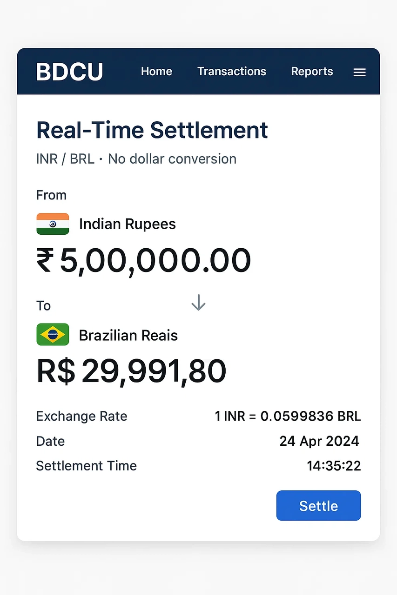Click the Exchange Rate label
The width and height of the screenshot is (397, 595).
tap(82, 416)
